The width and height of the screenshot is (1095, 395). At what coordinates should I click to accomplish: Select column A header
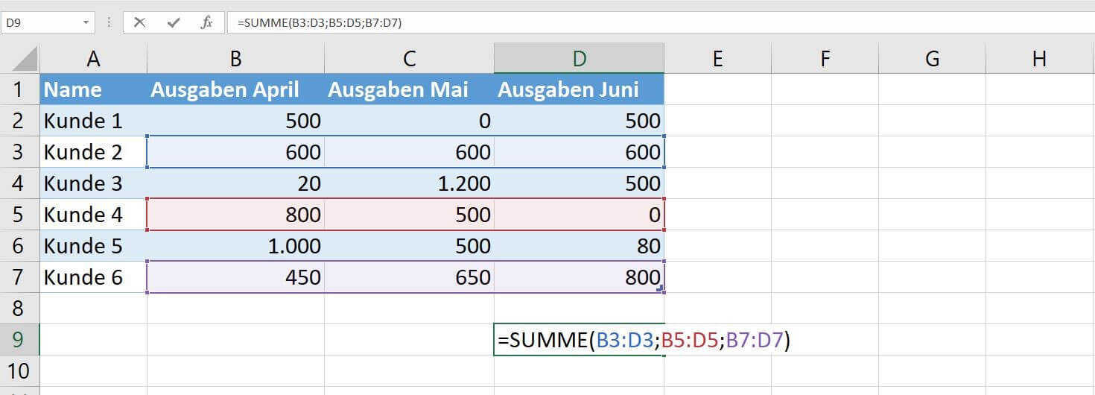click(x=93, y=58)
